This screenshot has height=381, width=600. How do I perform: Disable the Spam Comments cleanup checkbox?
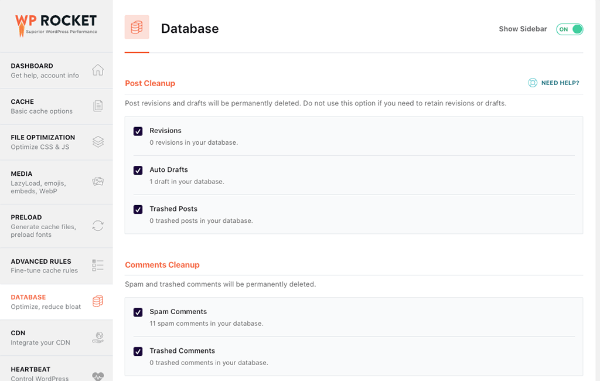[x=138, y=312]
